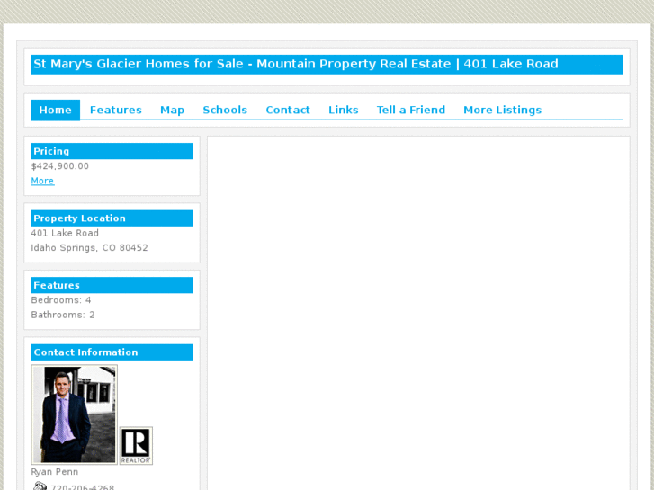Viewport: 654px width, 490px height.
Task: Click the Features sidebar header
Action: (x=112, y=285)
